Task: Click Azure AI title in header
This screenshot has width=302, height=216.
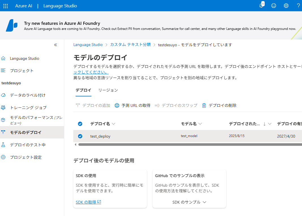Action: 24,6
